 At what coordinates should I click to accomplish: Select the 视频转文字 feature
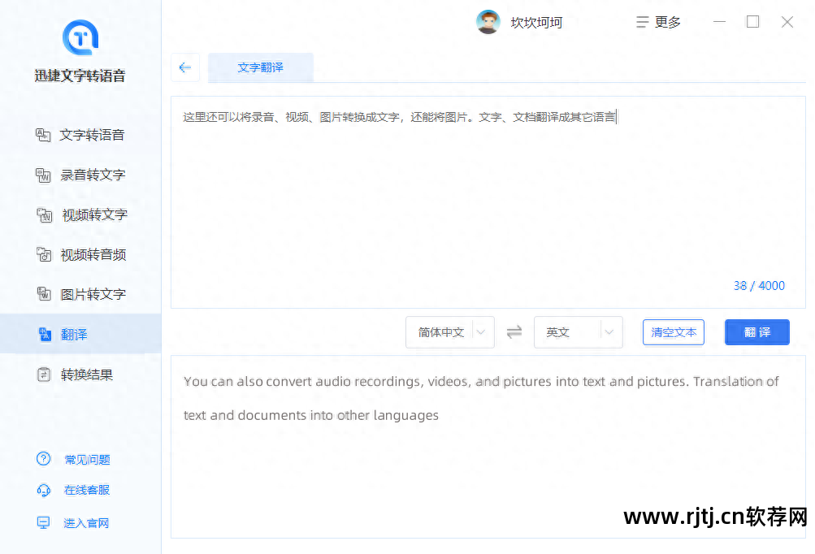[x=81, y=214]
